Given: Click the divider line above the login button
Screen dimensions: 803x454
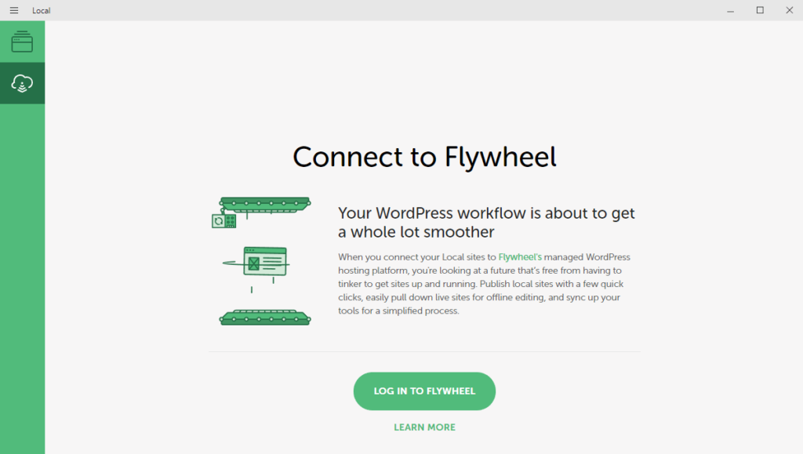Looking at the screenshot, I should click(424, 351).
